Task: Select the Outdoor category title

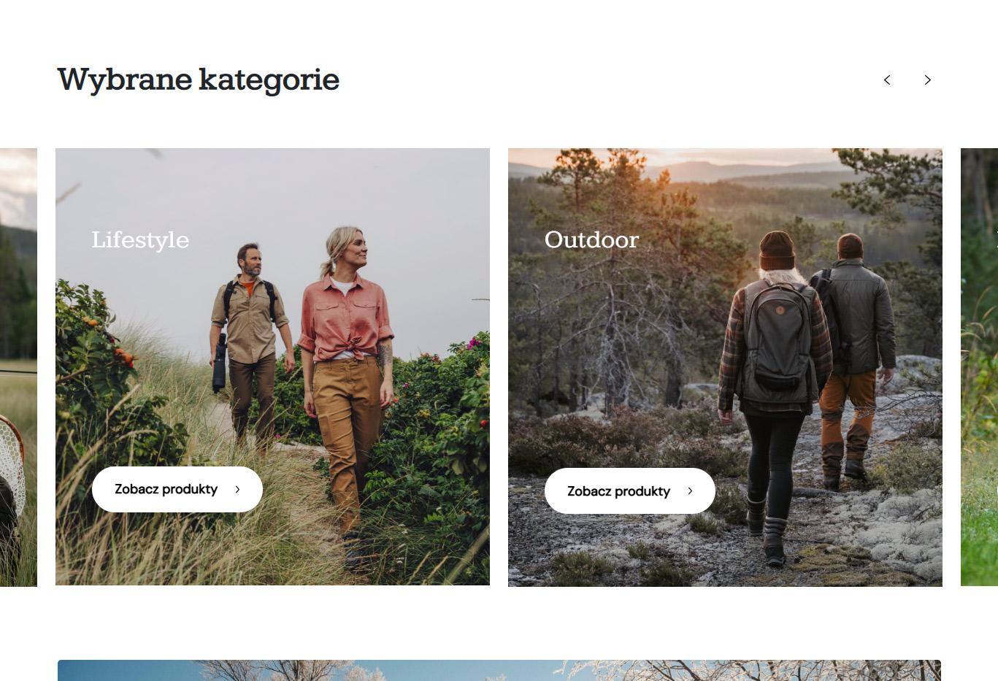Action: [591, 239]
